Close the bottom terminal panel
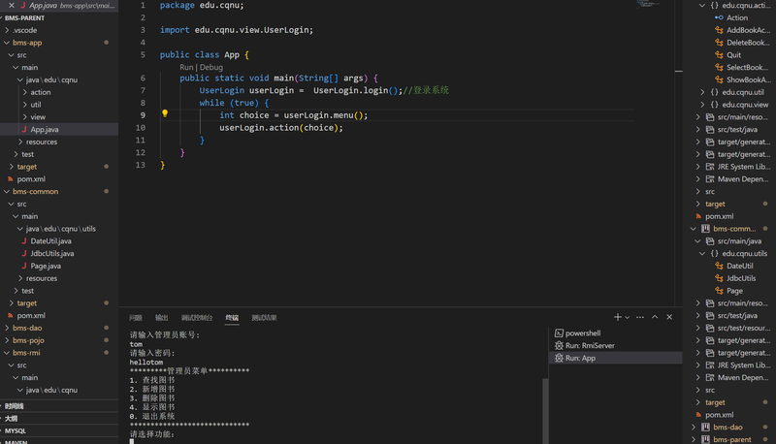 click(x=669, y=317)
